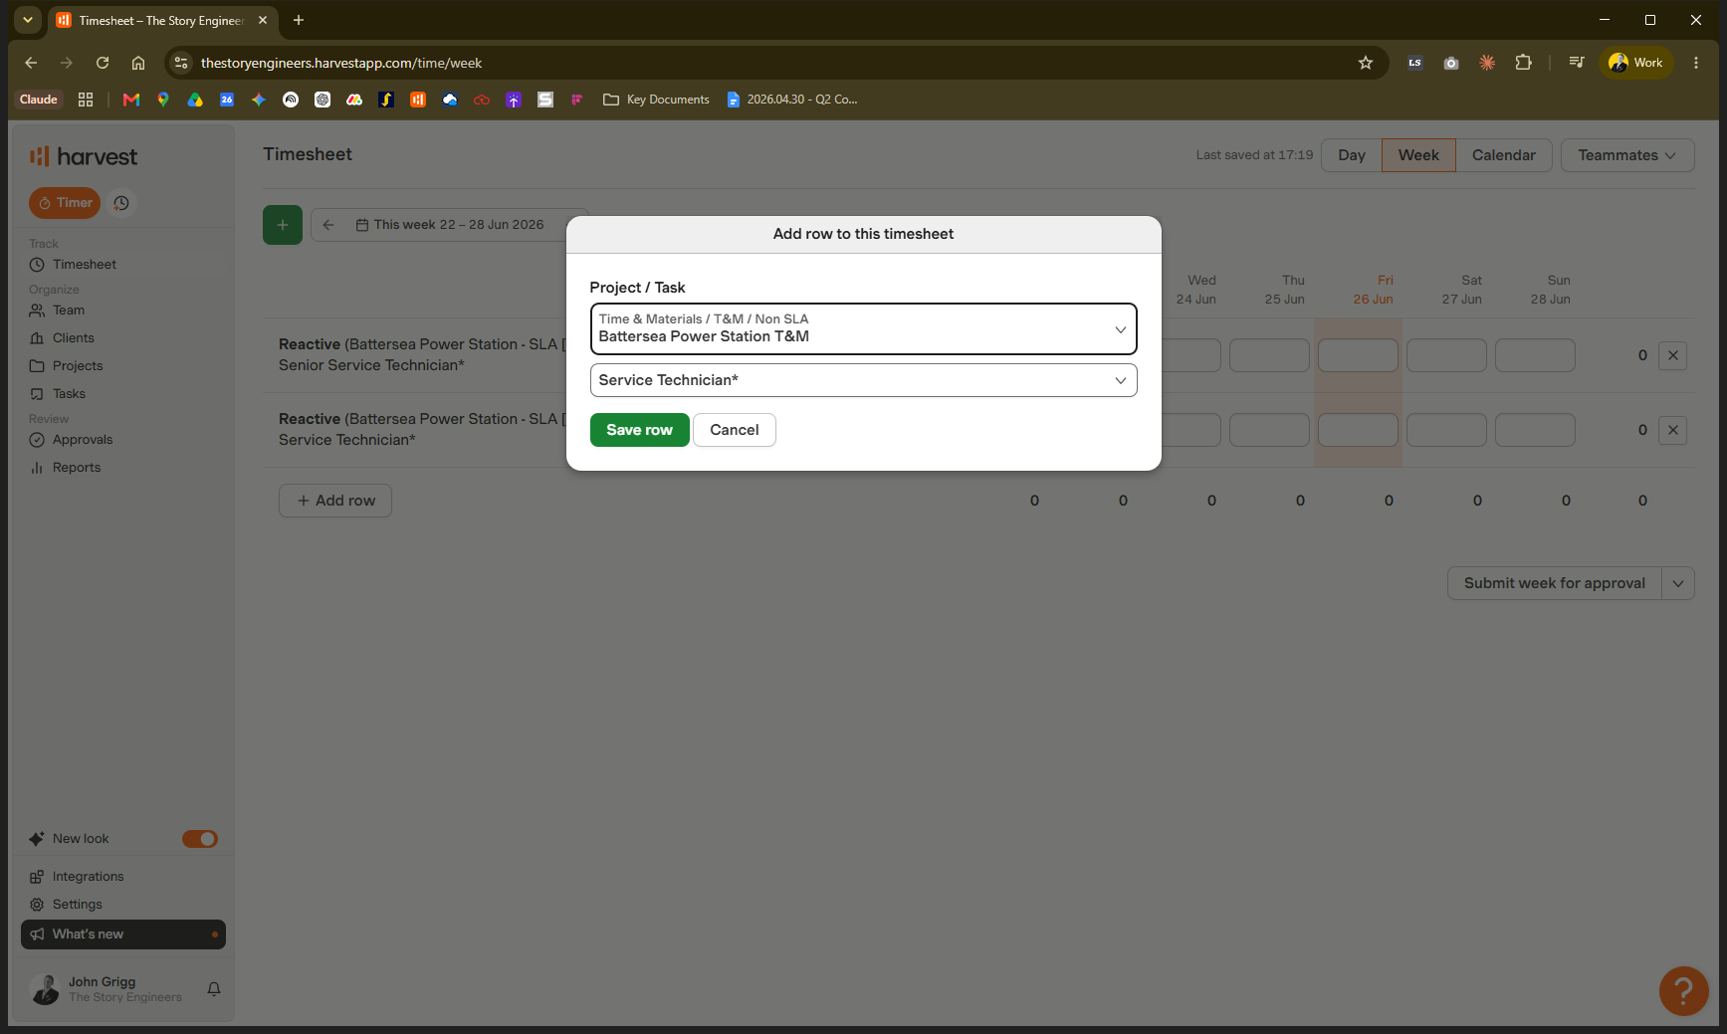
Task: Expand the Battersea Power Station T&M project dropdown
Action: click(x=863, y=328)
